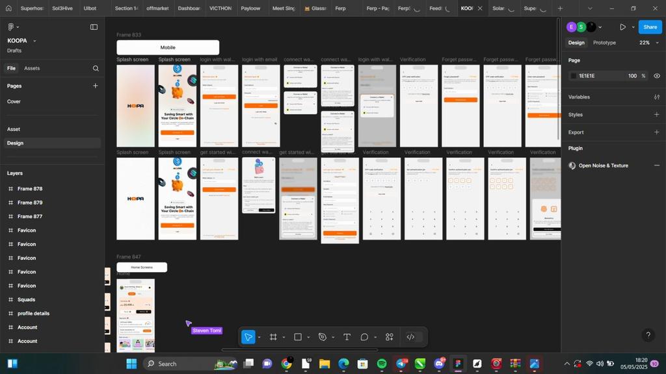Switch to the File tab

11,68
